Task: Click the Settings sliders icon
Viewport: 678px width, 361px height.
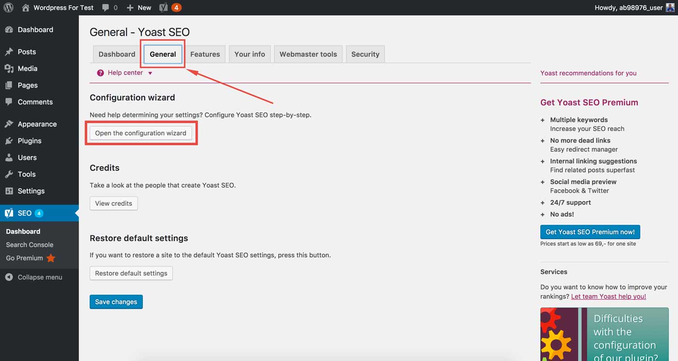Action: pyautogui.click(x=9, y=191)
